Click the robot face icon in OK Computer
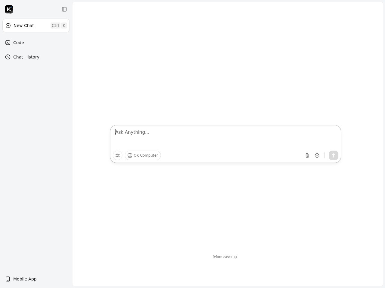 (130, 155)
